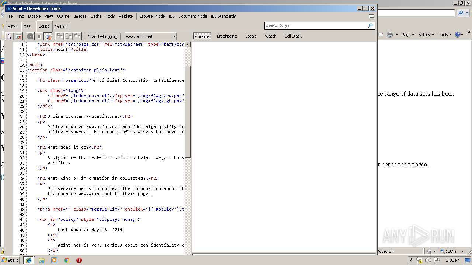Open Windows Media Player taskbar icon
Image resolution: width=472 pixels, height=265 pixels.
(x=54, y=260)
